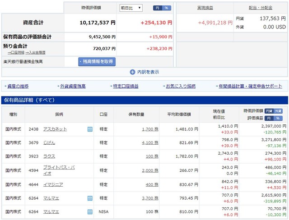Screen dimensions: 289x220
Task: Open 配当・分配金 link
Action: [261, 8]
